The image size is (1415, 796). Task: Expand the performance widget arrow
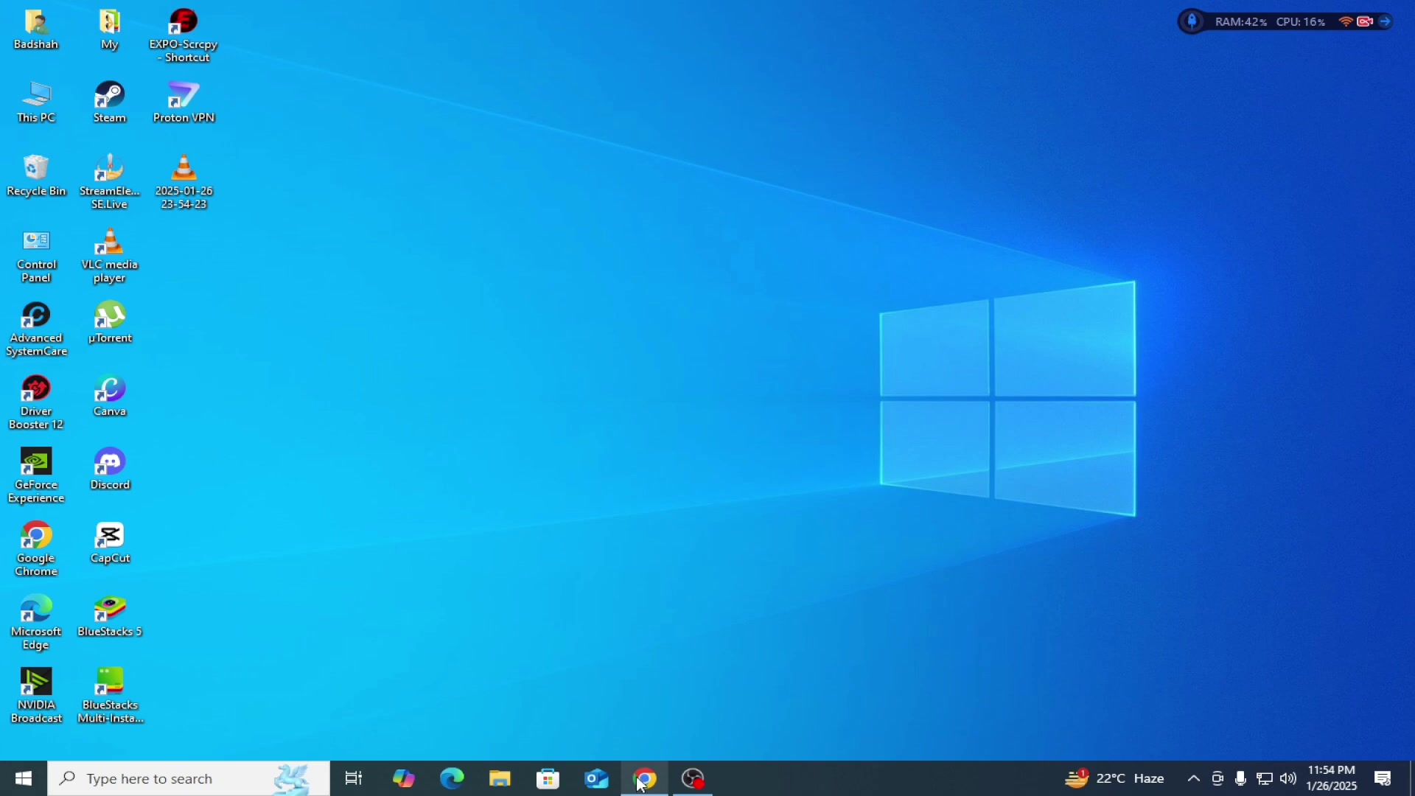[x=1386, y=22]
